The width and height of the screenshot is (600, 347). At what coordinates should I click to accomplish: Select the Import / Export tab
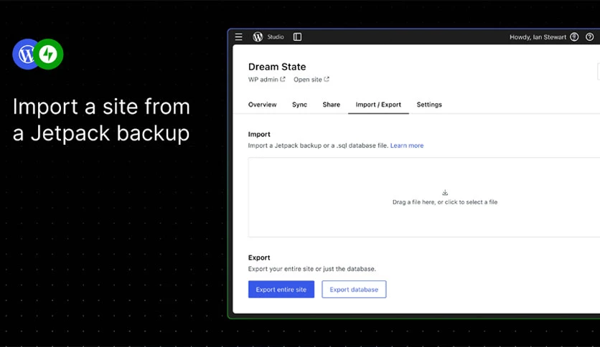tap(378, 105)
